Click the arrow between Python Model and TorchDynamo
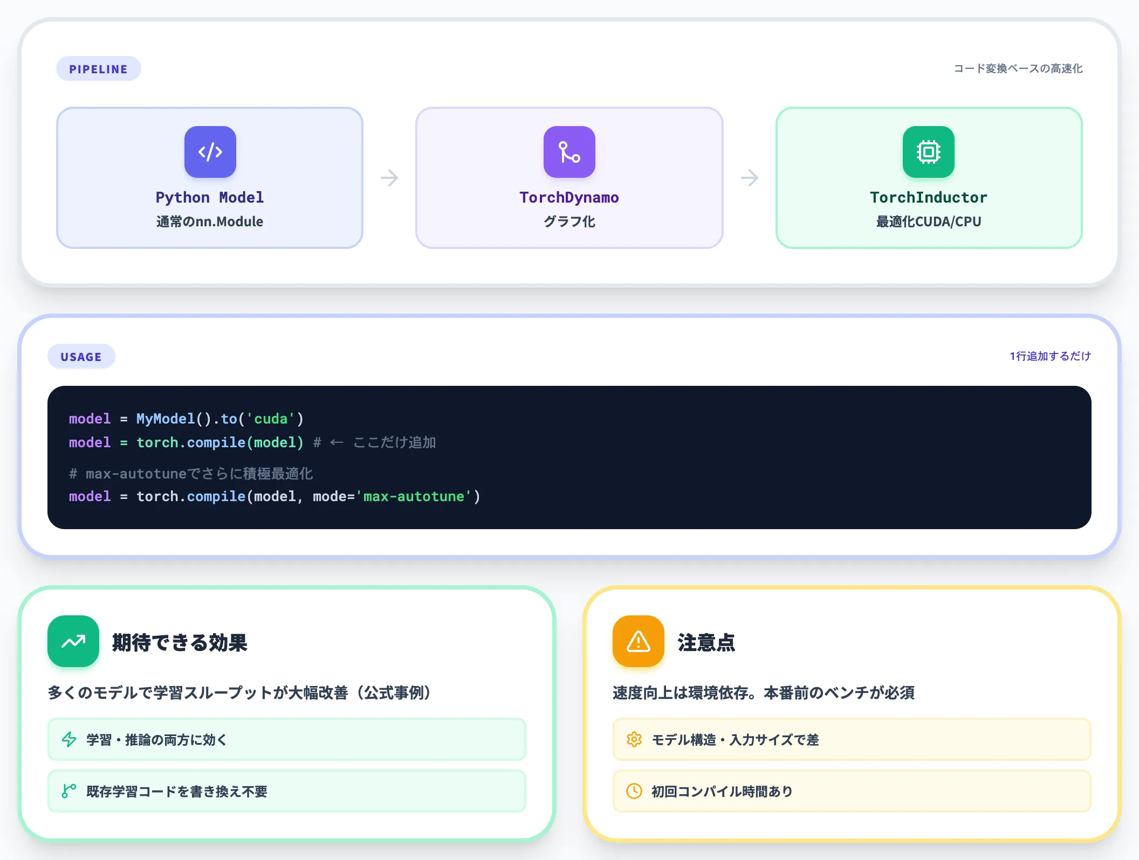 [389, 178]
